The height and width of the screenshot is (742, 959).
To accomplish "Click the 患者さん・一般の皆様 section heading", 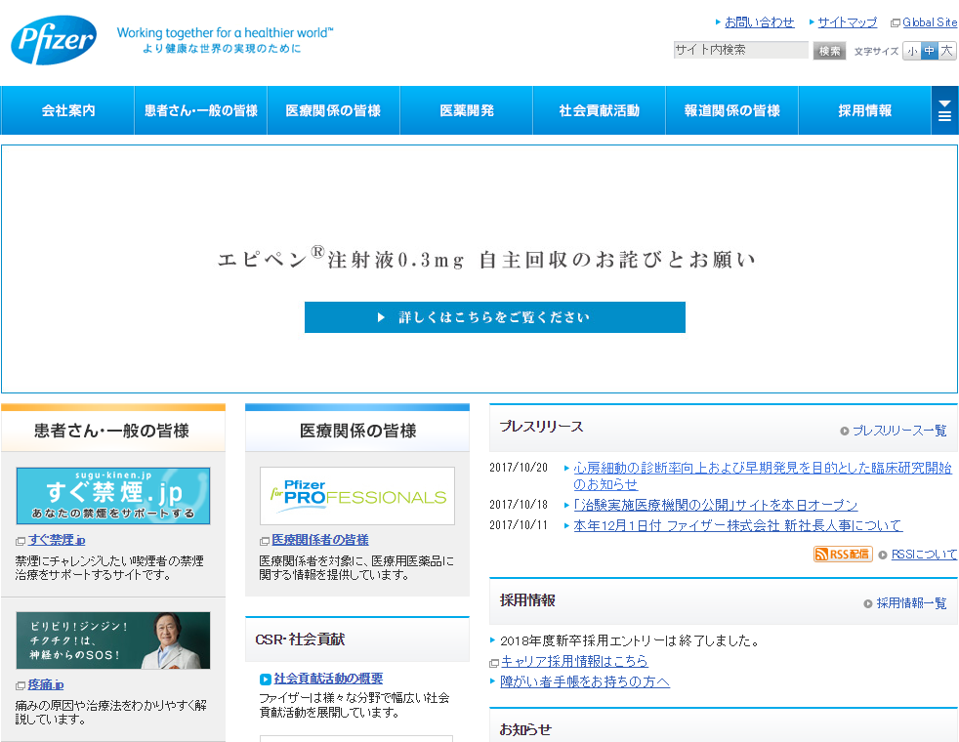I will pyautogui.click(x=112, y=431).
